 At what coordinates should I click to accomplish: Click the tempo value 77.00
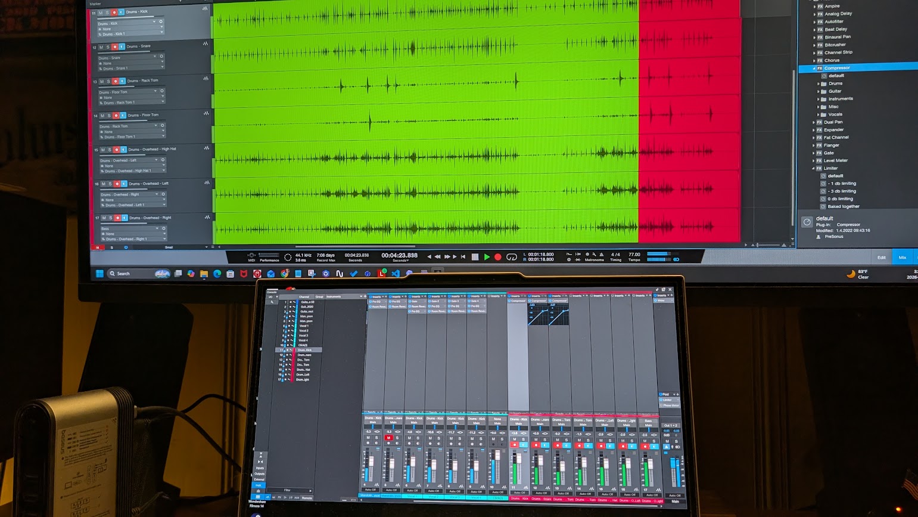point(634,254)
